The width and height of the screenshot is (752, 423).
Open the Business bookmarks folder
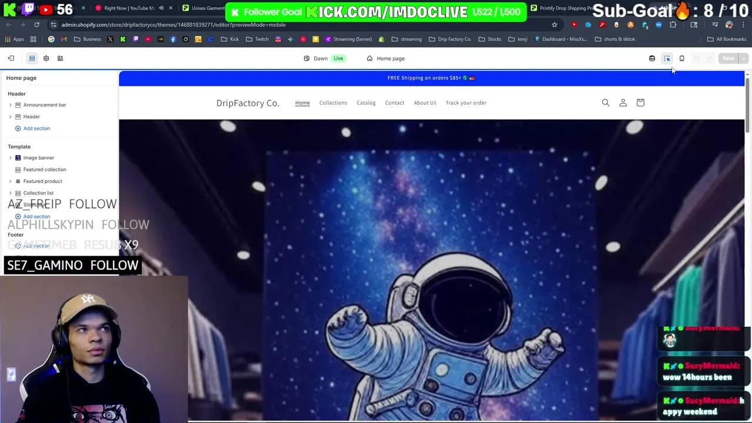pyautogui.click(x=88, y=39)
